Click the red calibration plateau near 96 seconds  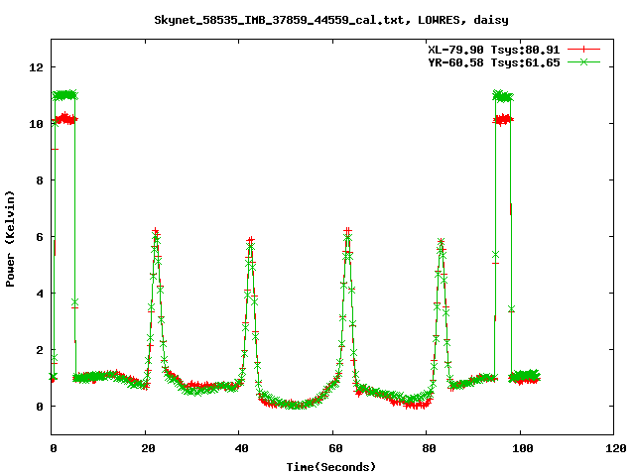pyautogui.click(x=503, y=120)
